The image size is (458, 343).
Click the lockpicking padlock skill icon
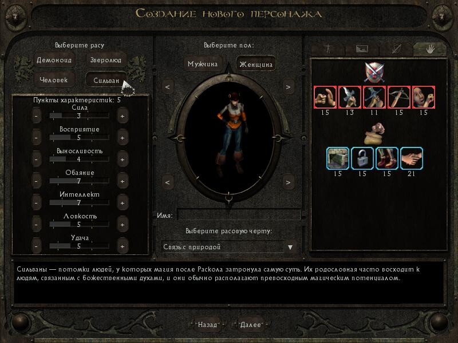coord(362,158)
